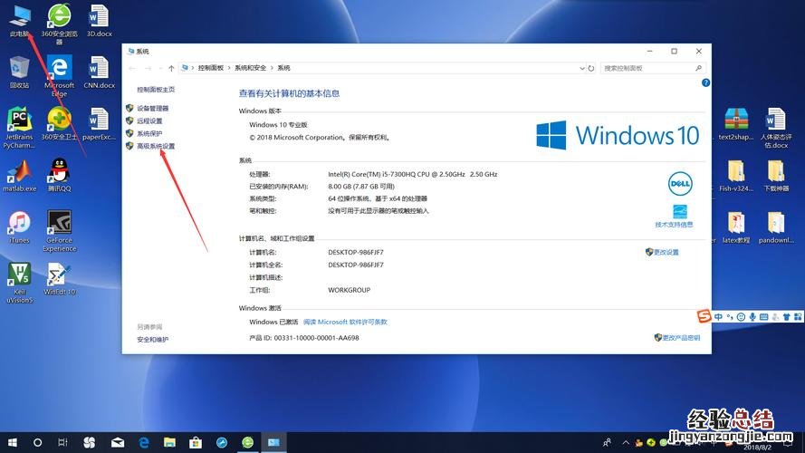The height and width of the screenshot is (453, 805).
Task: Select the 360安全卫士 desktop icon
Action: coord(60,124)
